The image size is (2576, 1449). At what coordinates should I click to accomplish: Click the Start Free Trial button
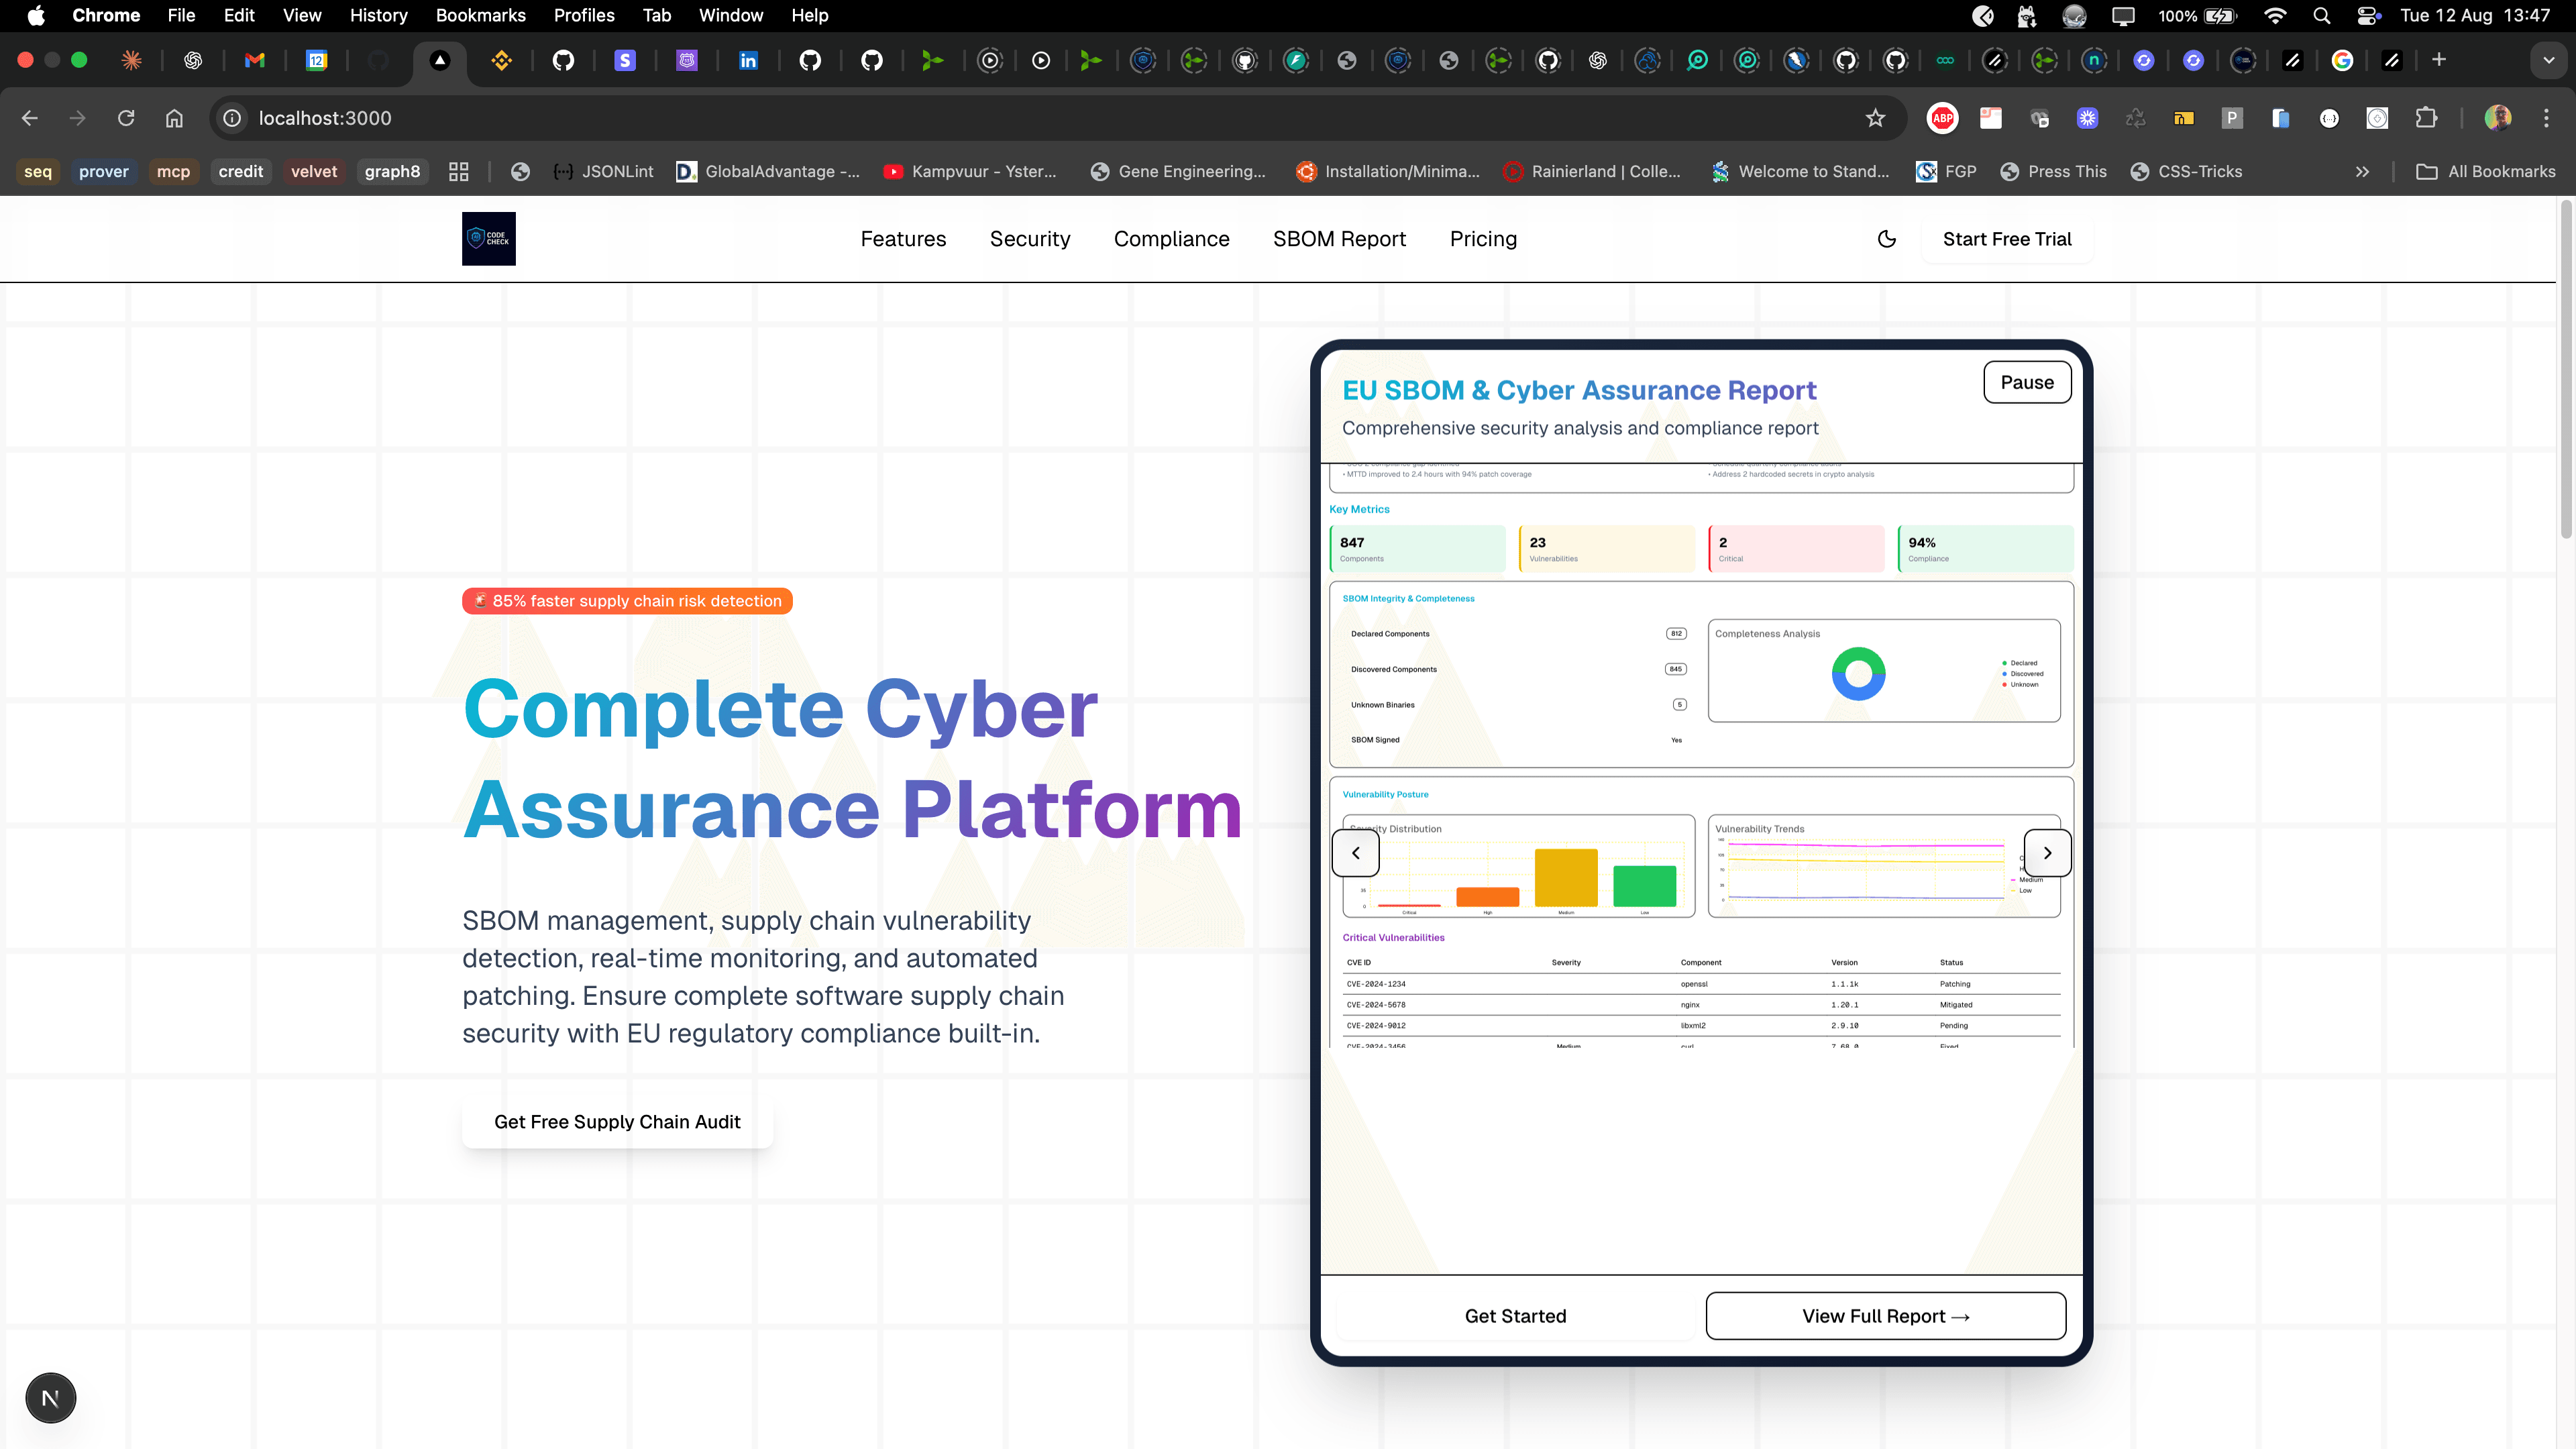[2007, 239]
